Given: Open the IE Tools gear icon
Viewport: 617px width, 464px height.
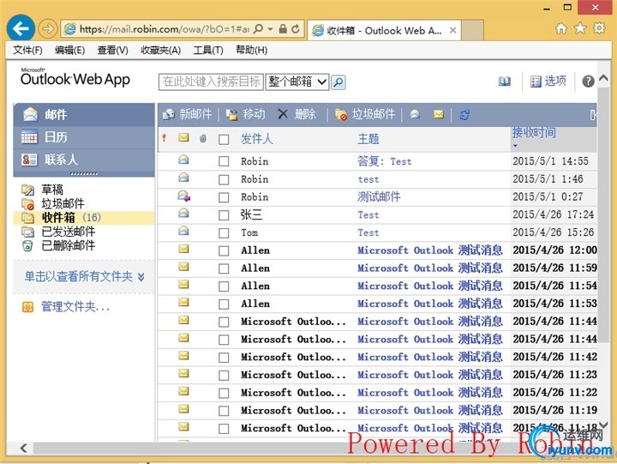Looking at the screenshot, I should tap(599, 28).
